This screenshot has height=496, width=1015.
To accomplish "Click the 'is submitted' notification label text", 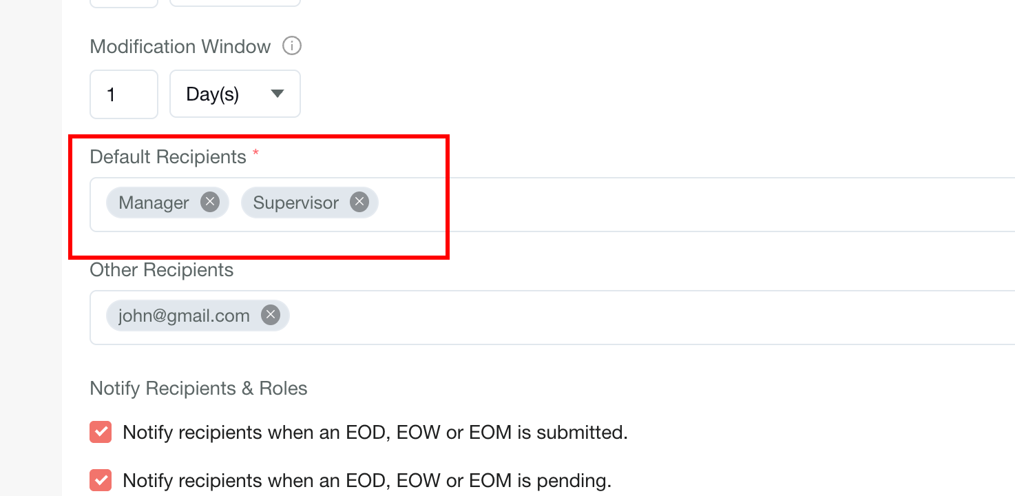I will point(375,433).
